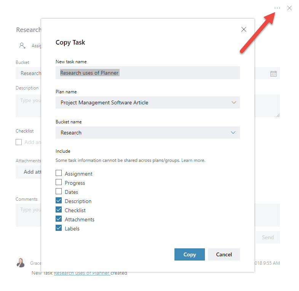Tick the Dates checkbox
This screenshot has height=291, width=299.
(59, 192)
